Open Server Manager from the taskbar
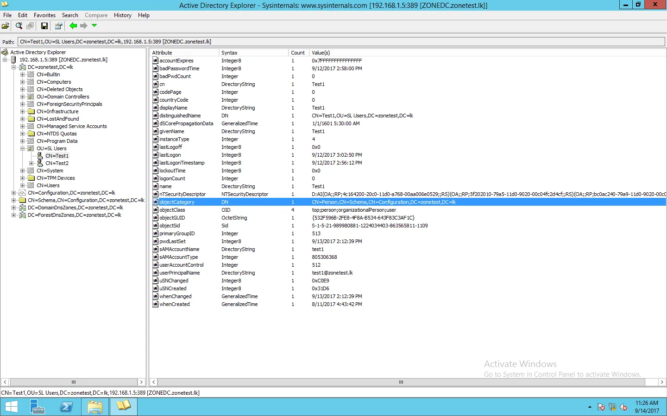Viewport: 667px width, 416px height. click(x=38, y=407)
